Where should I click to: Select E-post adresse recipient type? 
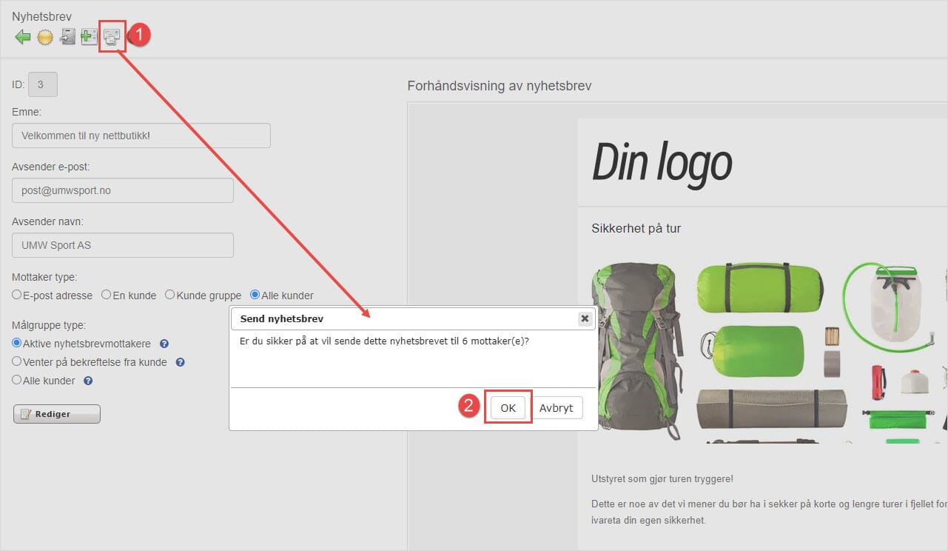pos(17,295)
